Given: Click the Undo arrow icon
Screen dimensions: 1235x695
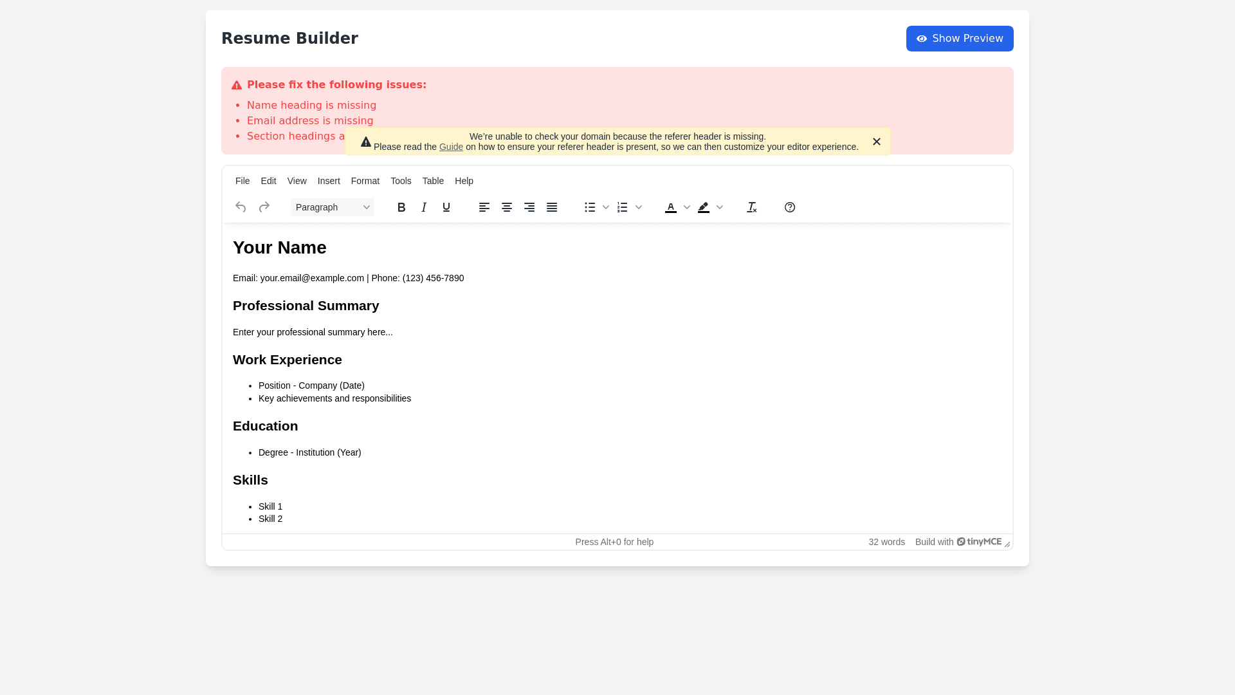Looking at the screenshot, I should coord(241,207).
